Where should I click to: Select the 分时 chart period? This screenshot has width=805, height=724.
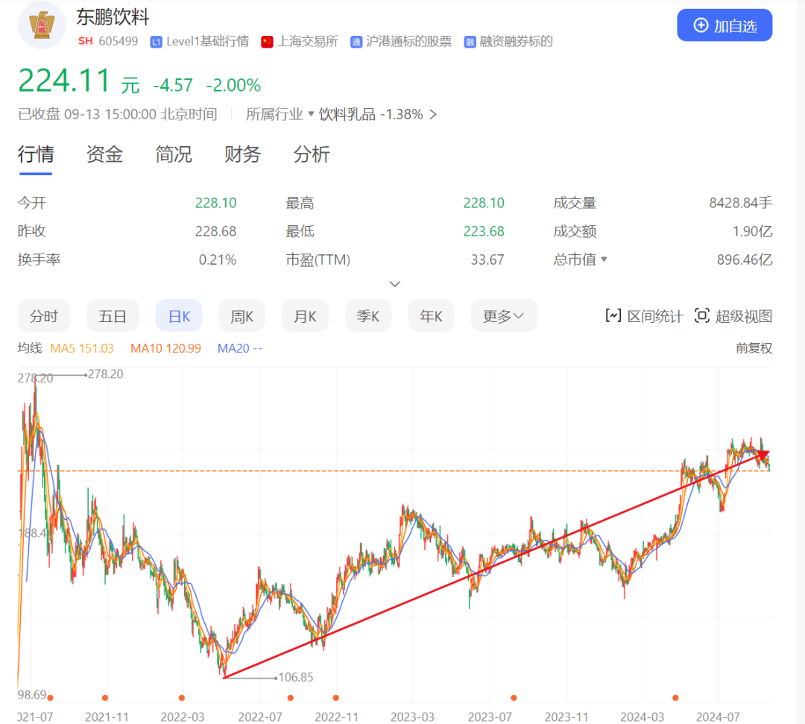[x=44, y=316]
